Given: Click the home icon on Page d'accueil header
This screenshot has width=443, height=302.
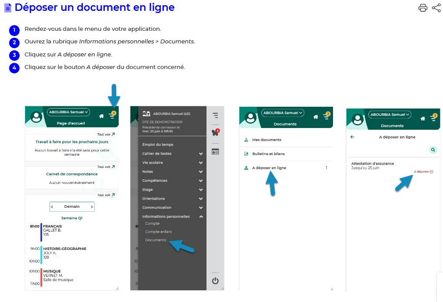Looking at the screenshot, I should pyautogui.click(x=101, y=116).
